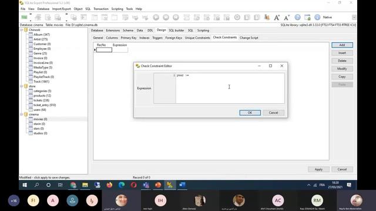The width and height of the screenshot is (376, 211).
Task: Open File Explorer from the taskbar
Action: point(85,185)
